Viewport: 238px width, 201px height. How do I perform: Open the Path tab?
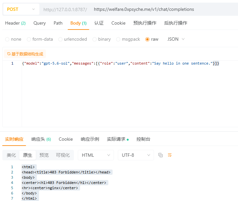point(58,23)
